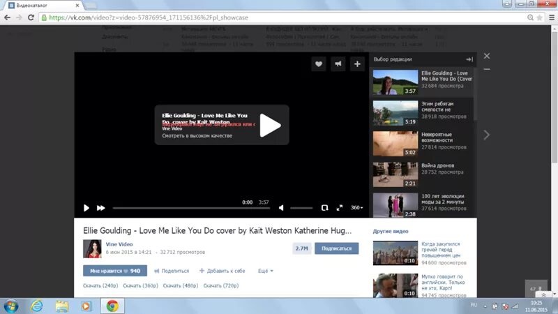Select the Видеокаталог browser tab
558x314 pixels.
[x=43, y=6]
